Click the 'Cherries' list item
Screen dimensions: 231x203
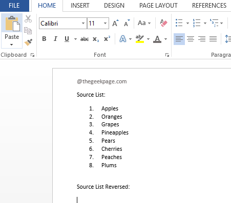click(112, 149)
